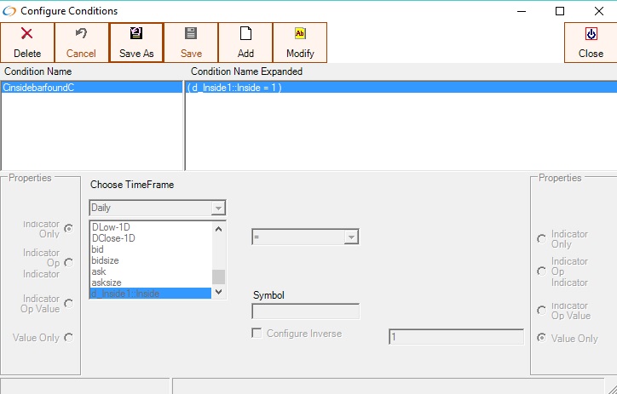Click the Save As icon

(x=136, y=34)
